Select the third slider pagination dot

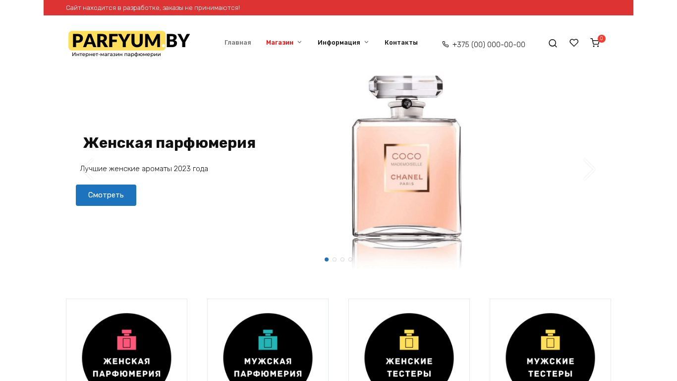click(342, 259)
